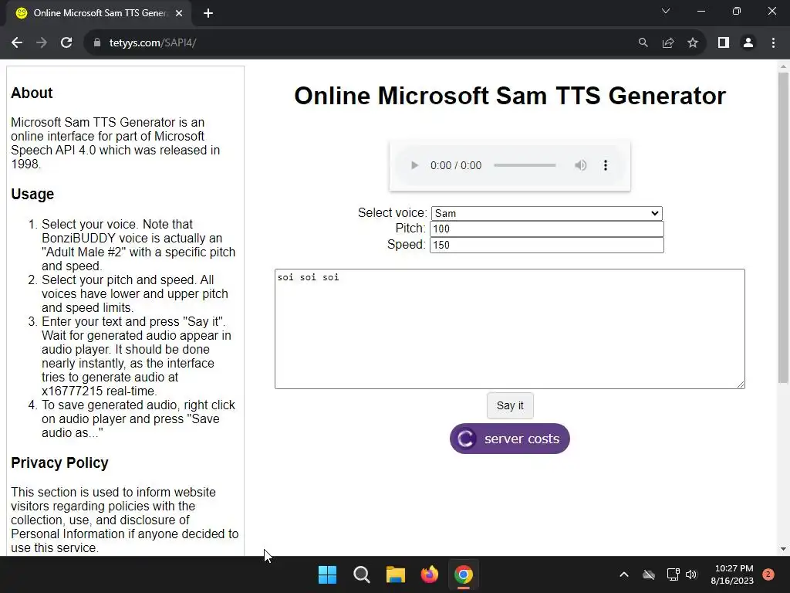This screenshot has height=593, width=790.
Task: Click the Privacy Policy heading
Action: 59,463
